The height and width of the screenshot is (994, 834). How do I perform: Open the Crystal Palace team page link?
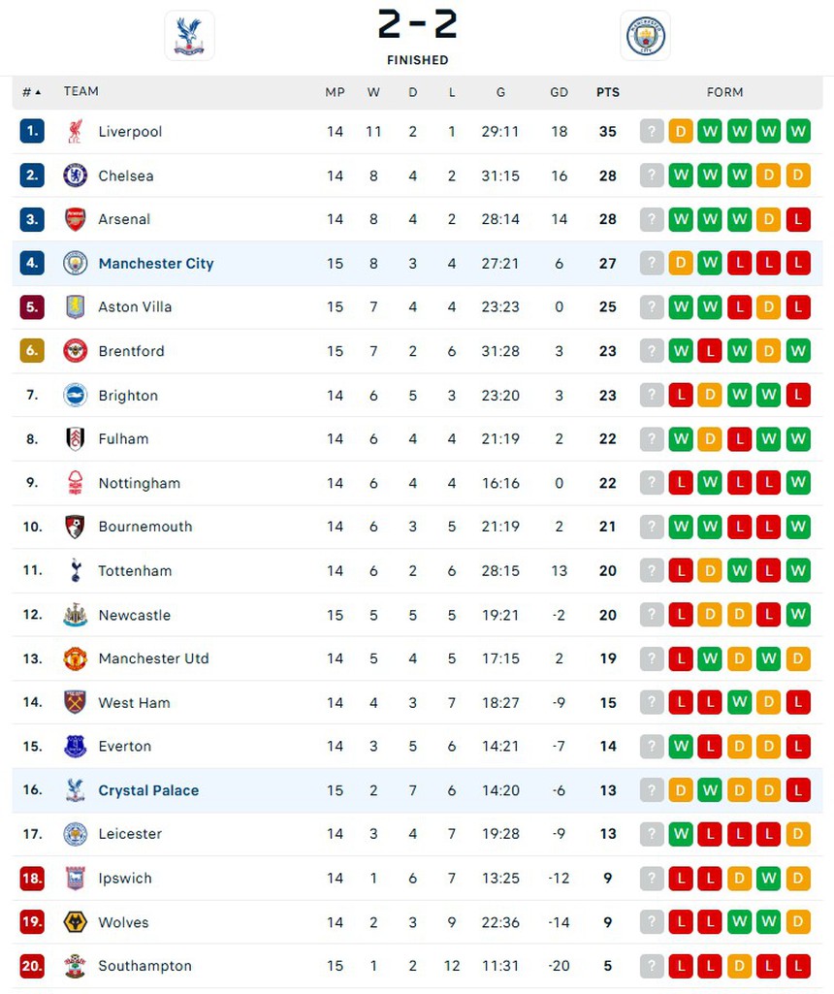click(x=148, y=790)
